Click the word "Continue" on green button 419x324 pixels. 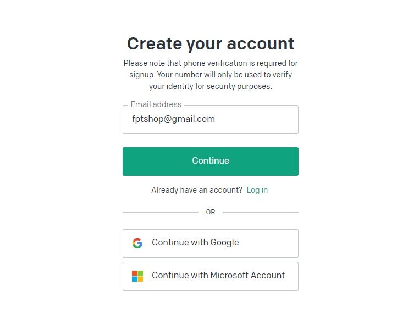[210, 161]
